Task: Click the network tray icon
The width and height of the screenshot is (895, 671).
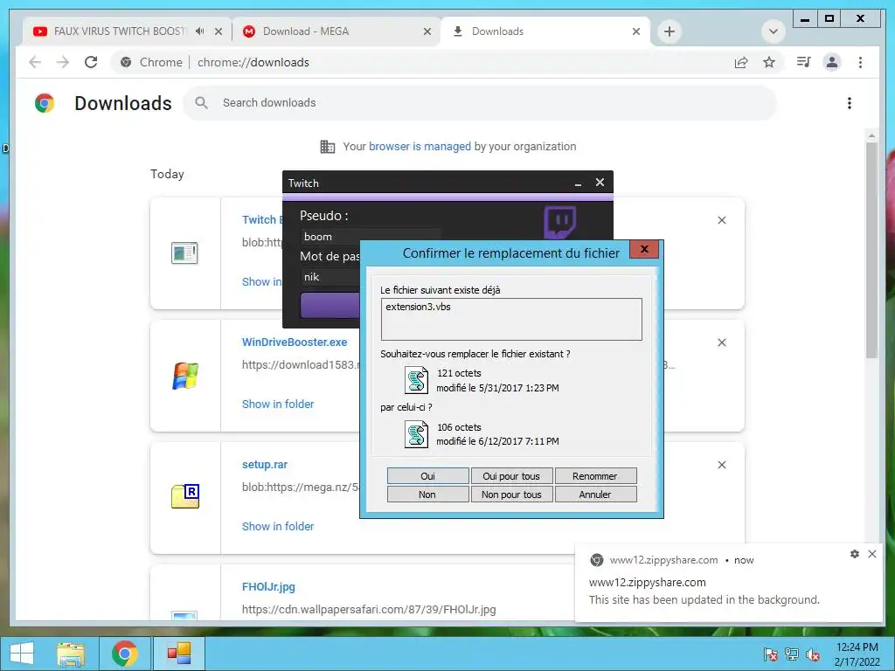Action: [x=792, y=654]
